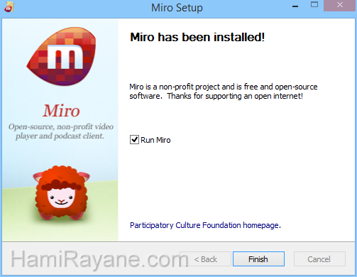Click the Finish button
The image size is (357, 277).
(x=258, y=259)
